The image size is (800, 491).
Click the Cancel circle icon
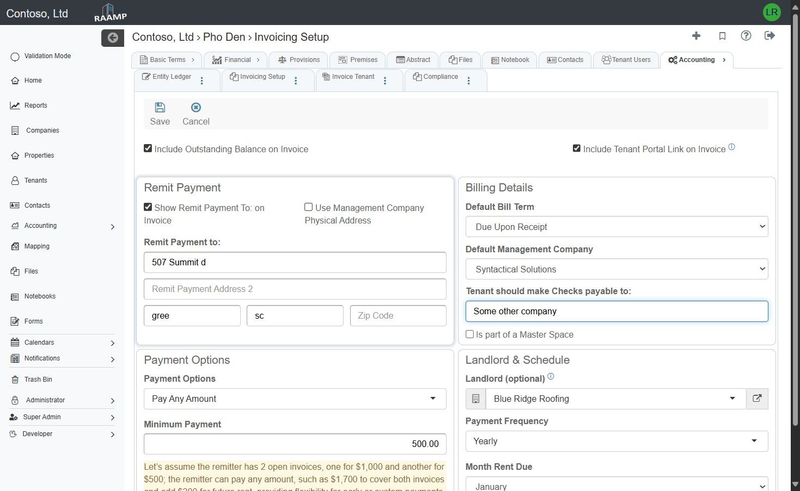pyautogui.click(x=196, y=107)
